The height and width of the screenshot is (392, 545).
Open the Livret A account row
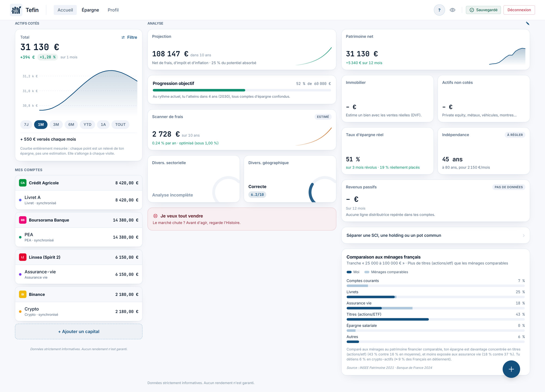pos(79,200)
